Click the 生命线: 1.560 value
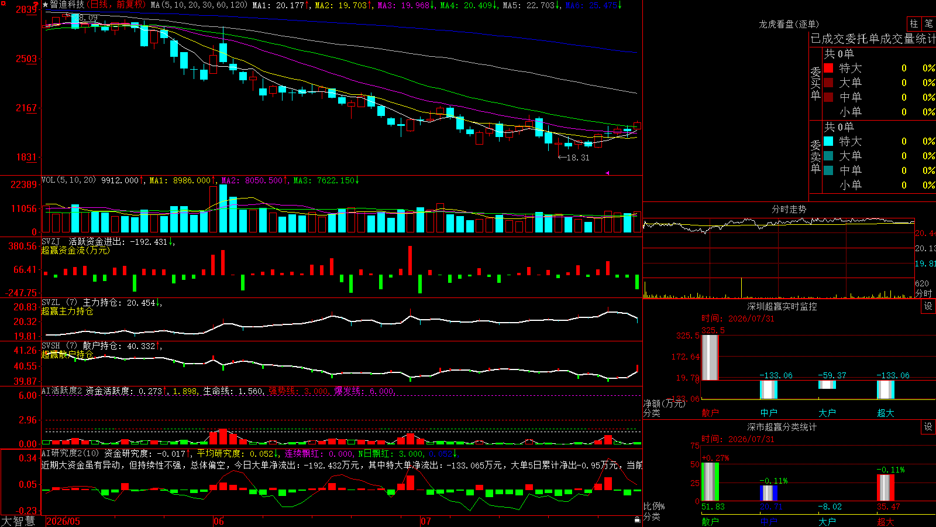The image size is (936, 527). [233, 391]
